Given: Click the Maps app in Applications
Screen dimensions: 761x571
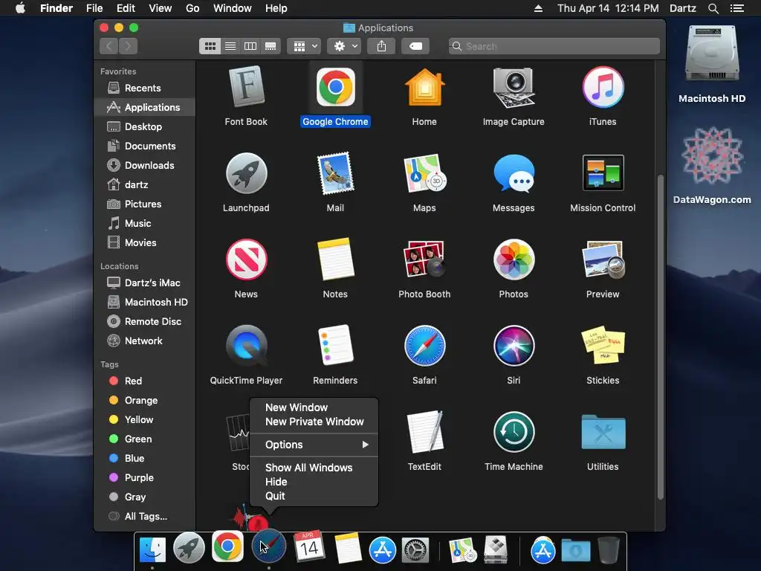Looking at the screenshot, I should 424,173.
